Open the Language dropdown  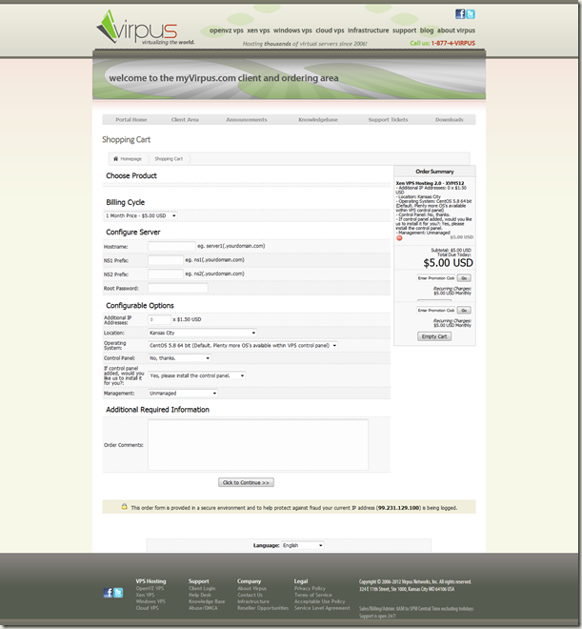[303, 545]
